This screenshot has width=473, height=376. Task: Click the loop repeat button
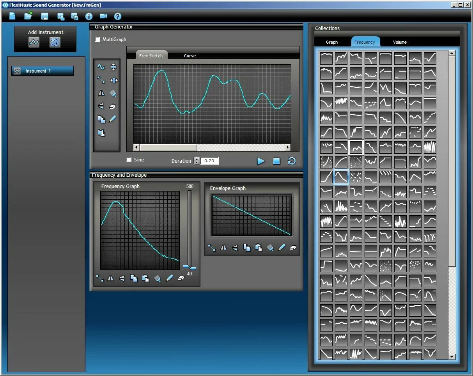coord(292,161)
